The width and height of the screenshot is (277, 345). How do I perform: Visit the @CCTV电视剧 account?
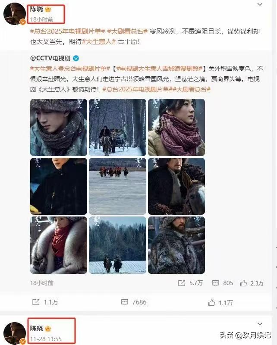[50, 58]
